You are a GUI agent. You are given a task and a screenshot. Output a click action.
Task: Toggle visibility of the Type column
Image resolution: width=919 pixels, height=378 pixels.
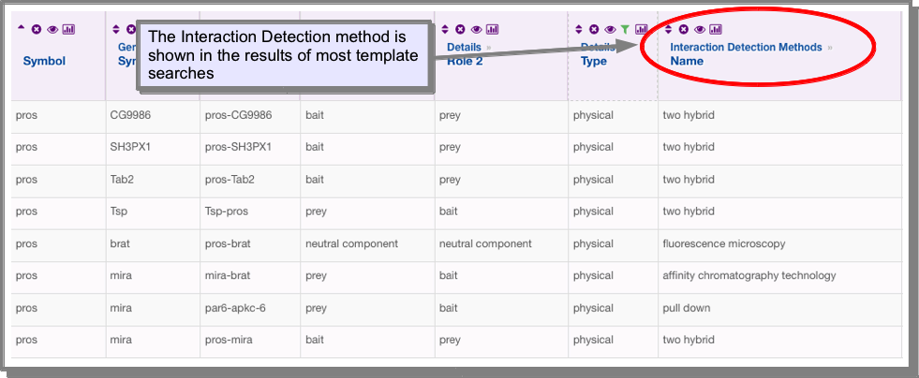click(x=610, y=29)
